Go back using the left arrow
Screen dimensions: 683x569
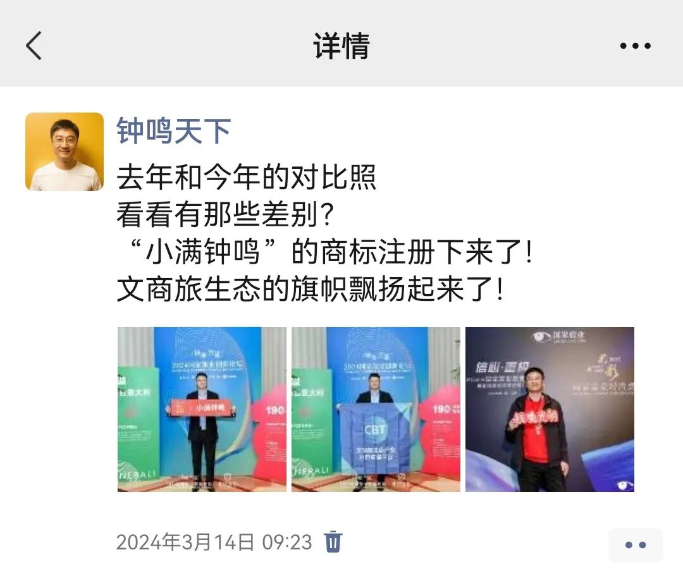coord(34,46)
